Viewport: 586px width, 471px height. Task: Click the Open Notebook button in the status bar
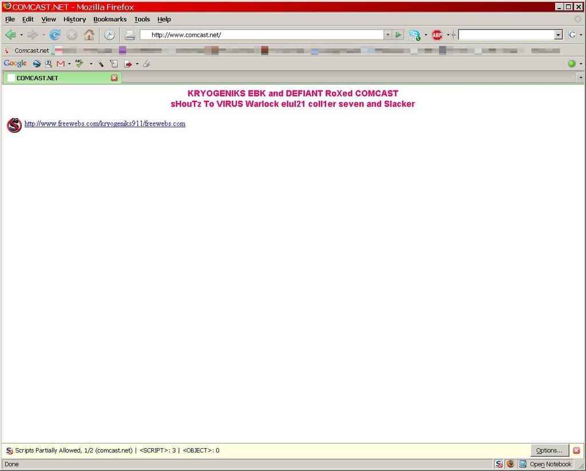click(x=545, y=464)
